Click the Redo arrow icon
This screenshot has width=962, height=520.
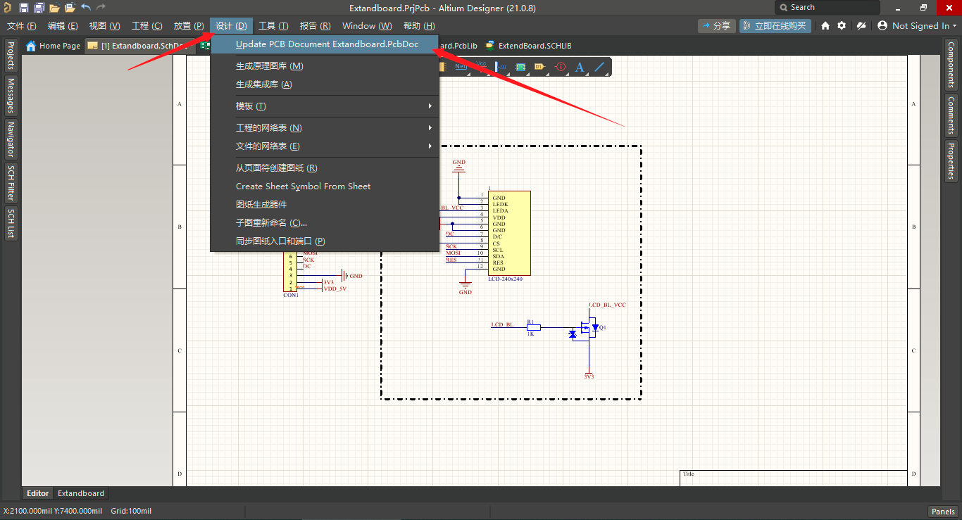coord(101,7)
